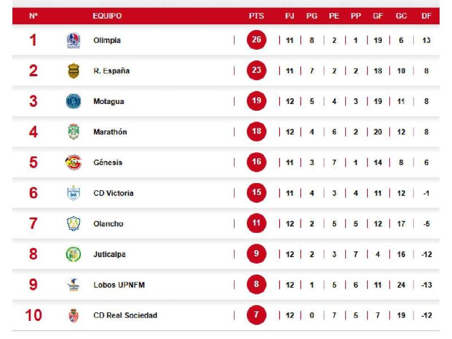This screenshot has width=452, height=339.
Task: Select the CD Real Sociedad crest
Action: pyautogui.click(x=73, y=315)
